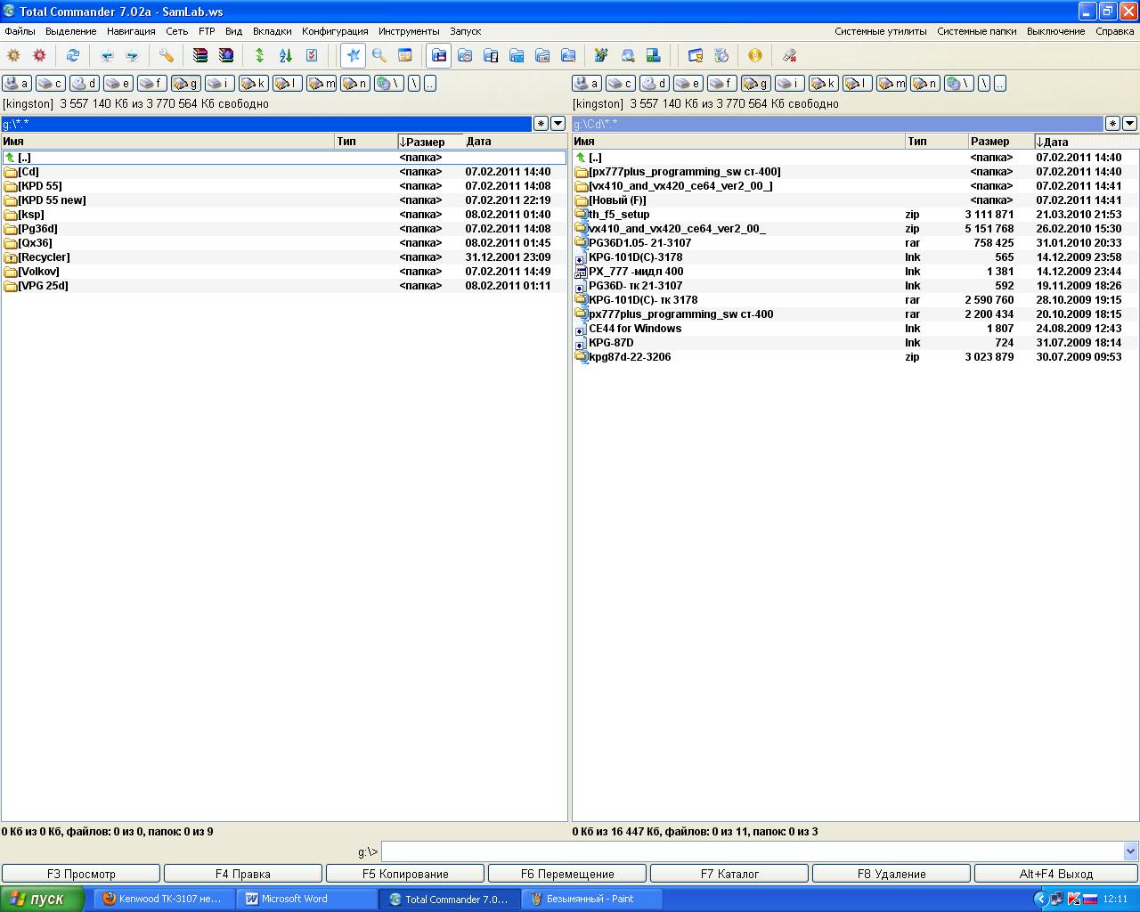Click the command line input field
Screen dimensions: 1140x912
point(753,851)
